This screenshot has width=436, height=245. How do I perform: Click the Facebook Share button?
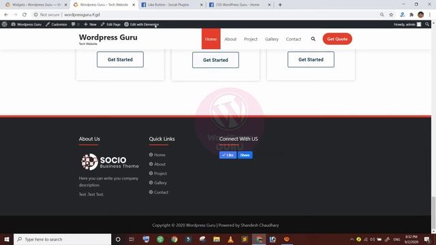click(245, 155)
